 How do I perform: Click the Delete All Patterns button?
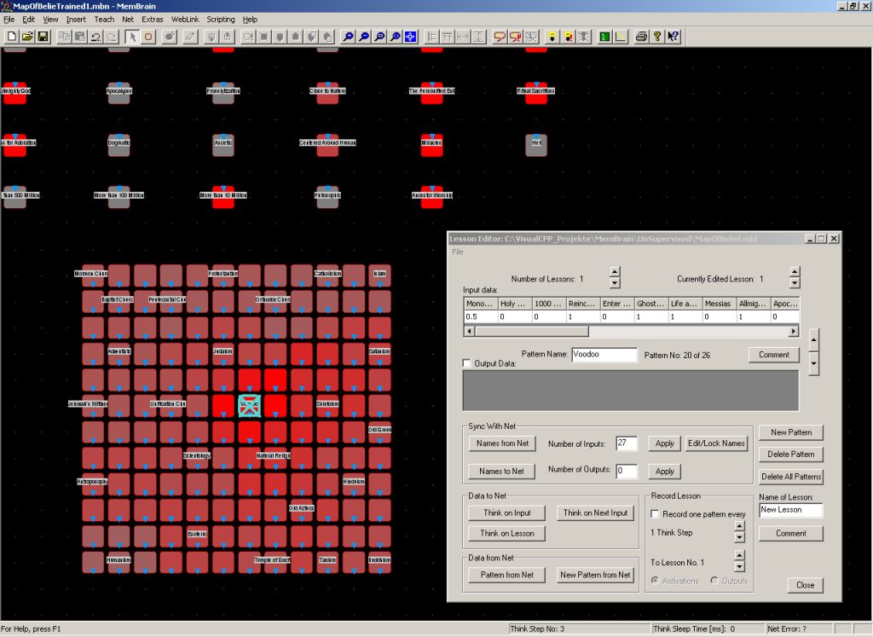pos(790,476)
